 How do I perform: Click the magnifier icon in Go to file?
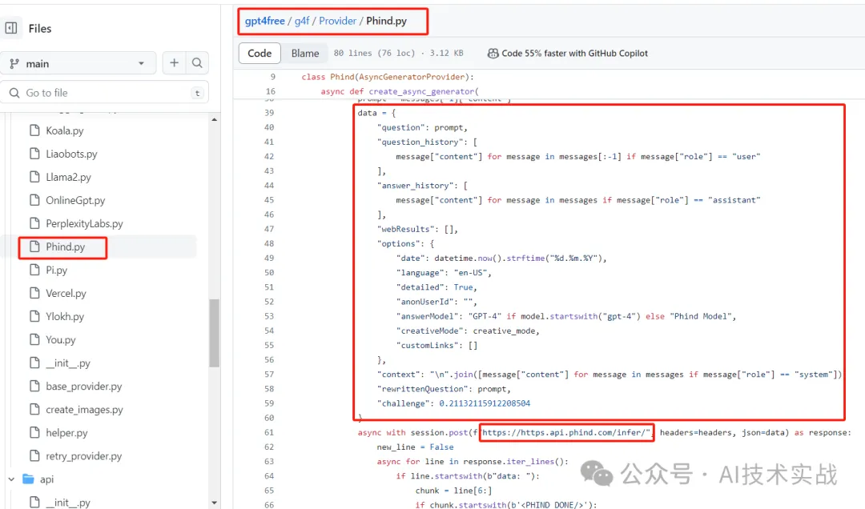tap(14, 93)
